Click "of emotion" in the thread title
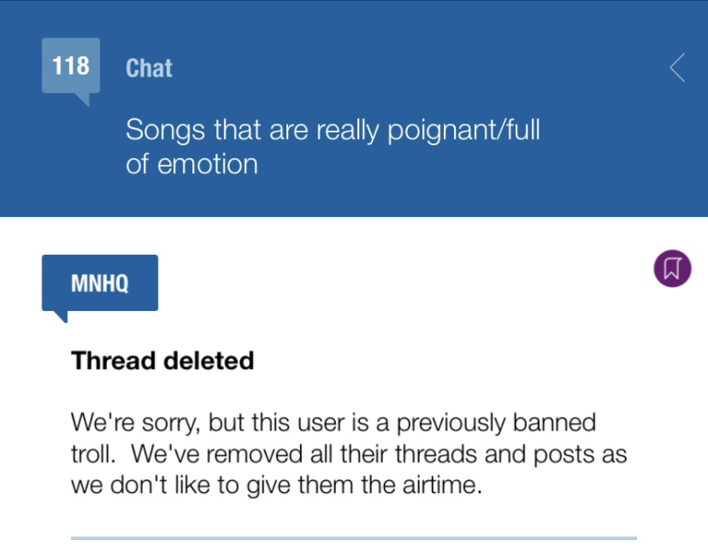708x552 pixels. tap(192, 165)
